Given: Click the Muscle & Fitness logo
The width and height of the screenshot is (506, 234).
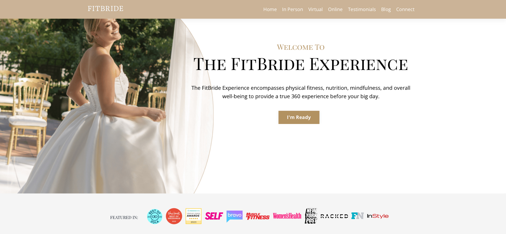Looking at the screenshot, I should pos(258,216).
